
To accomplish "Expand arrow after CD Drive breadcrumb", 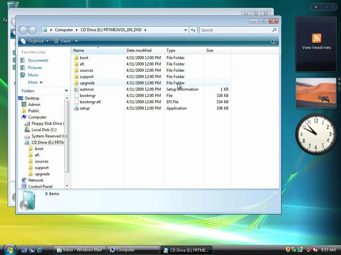I will (145, 30).
